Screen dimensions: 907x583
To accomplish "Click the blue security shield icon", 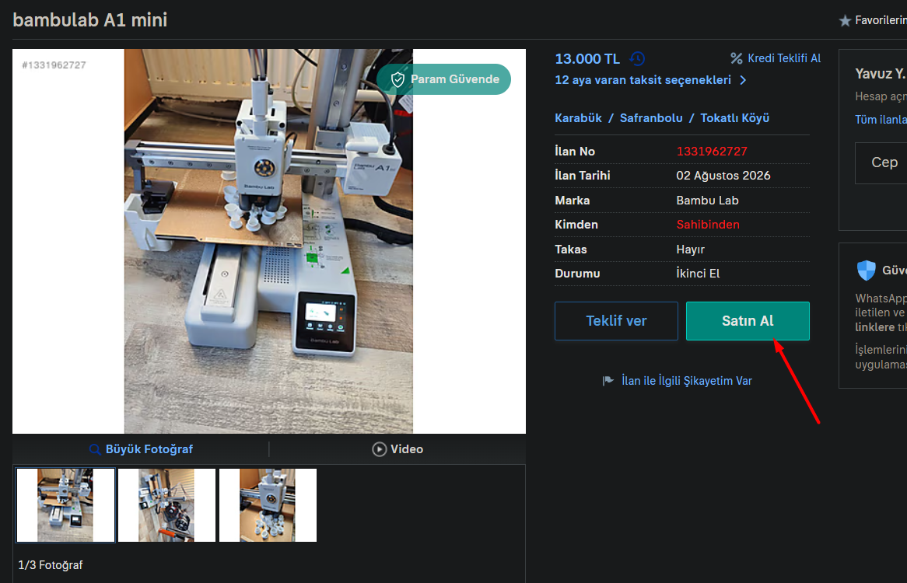I will [x=867, y=271].
